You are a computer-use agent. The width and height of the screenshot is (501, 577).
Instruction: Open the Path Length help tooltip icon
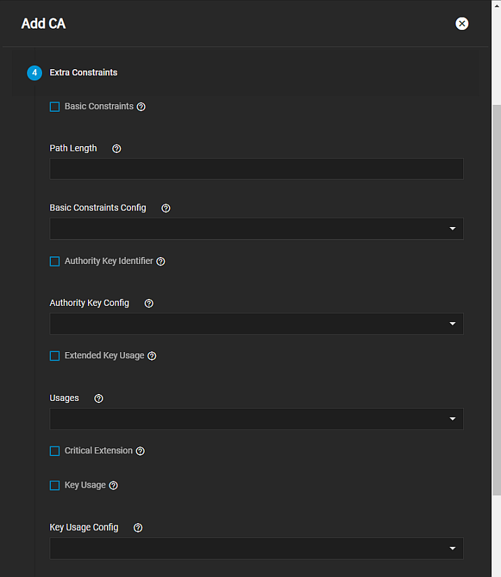click(117, 149)
